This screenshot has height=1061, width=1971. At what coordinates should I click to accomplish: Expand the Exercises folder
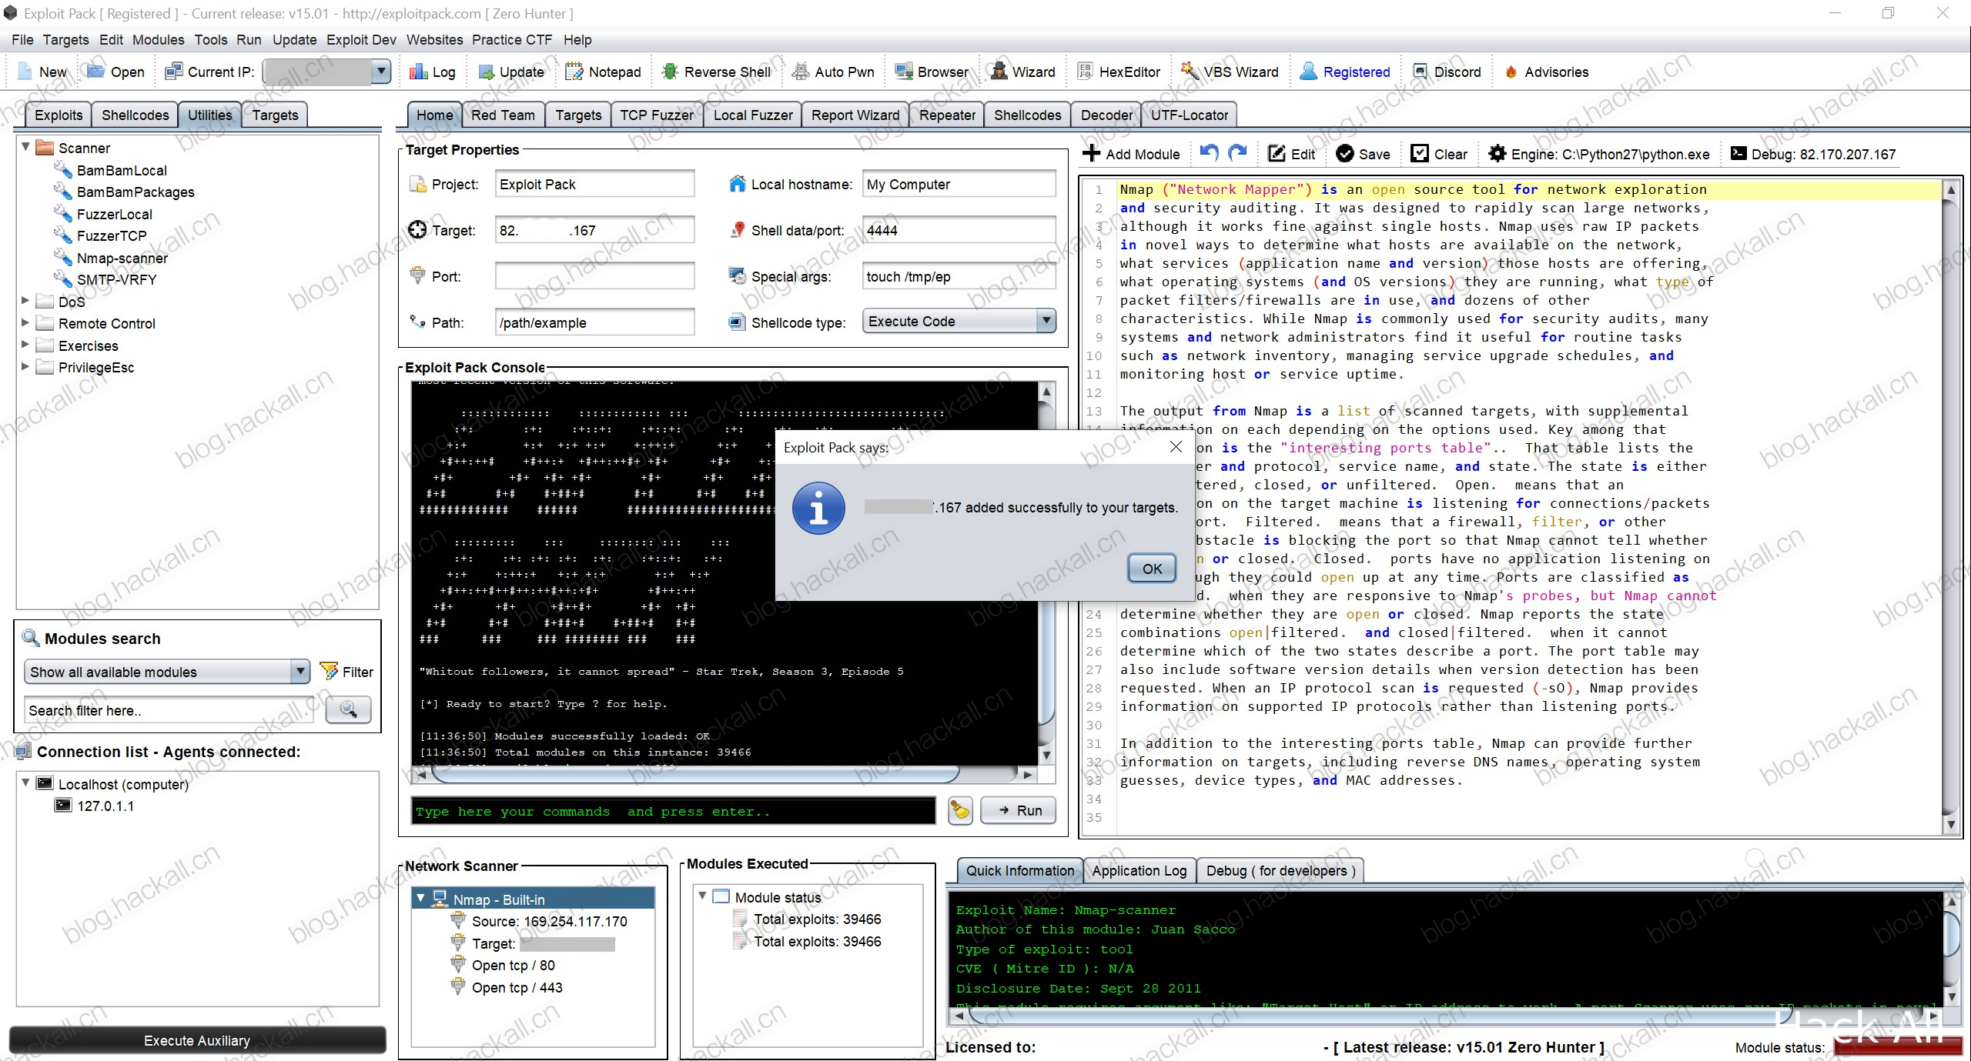[25, 345]
